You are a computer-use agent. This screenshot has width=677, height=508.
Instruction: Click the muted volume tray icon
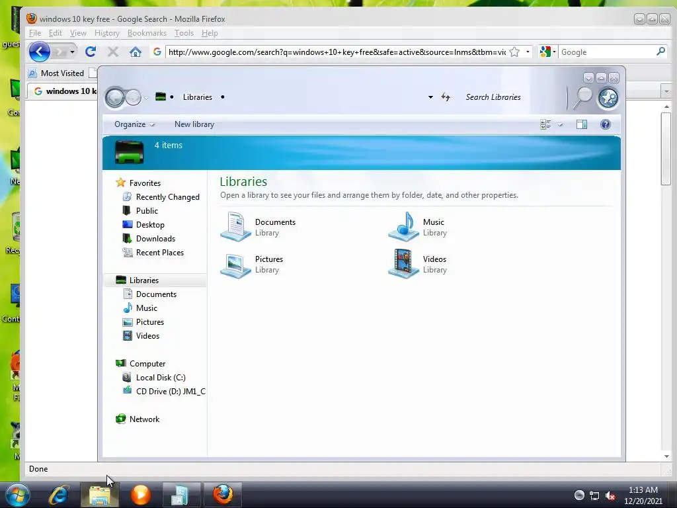(610, 495)
